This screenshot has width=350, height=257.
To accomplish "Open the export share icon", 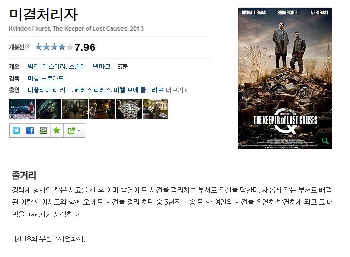I will click(72, 130).
